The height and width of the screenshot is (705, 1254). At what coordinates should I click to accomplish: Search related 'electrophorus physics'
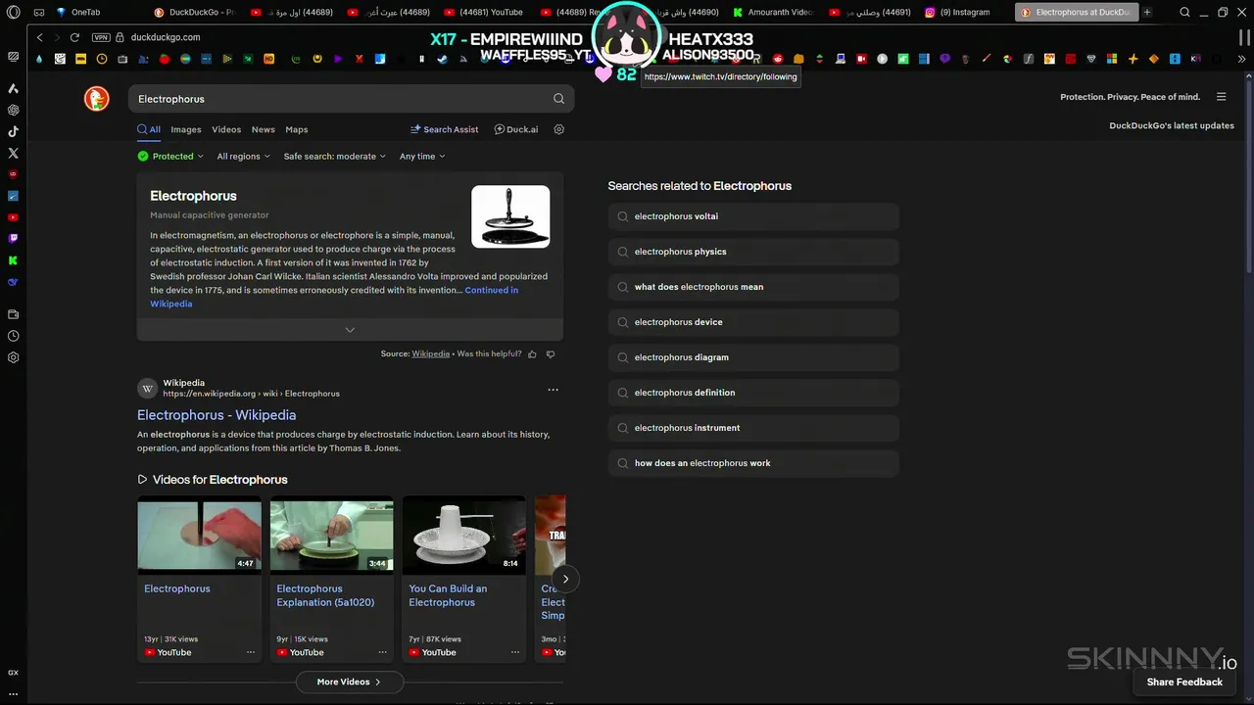tap(753, 252)
